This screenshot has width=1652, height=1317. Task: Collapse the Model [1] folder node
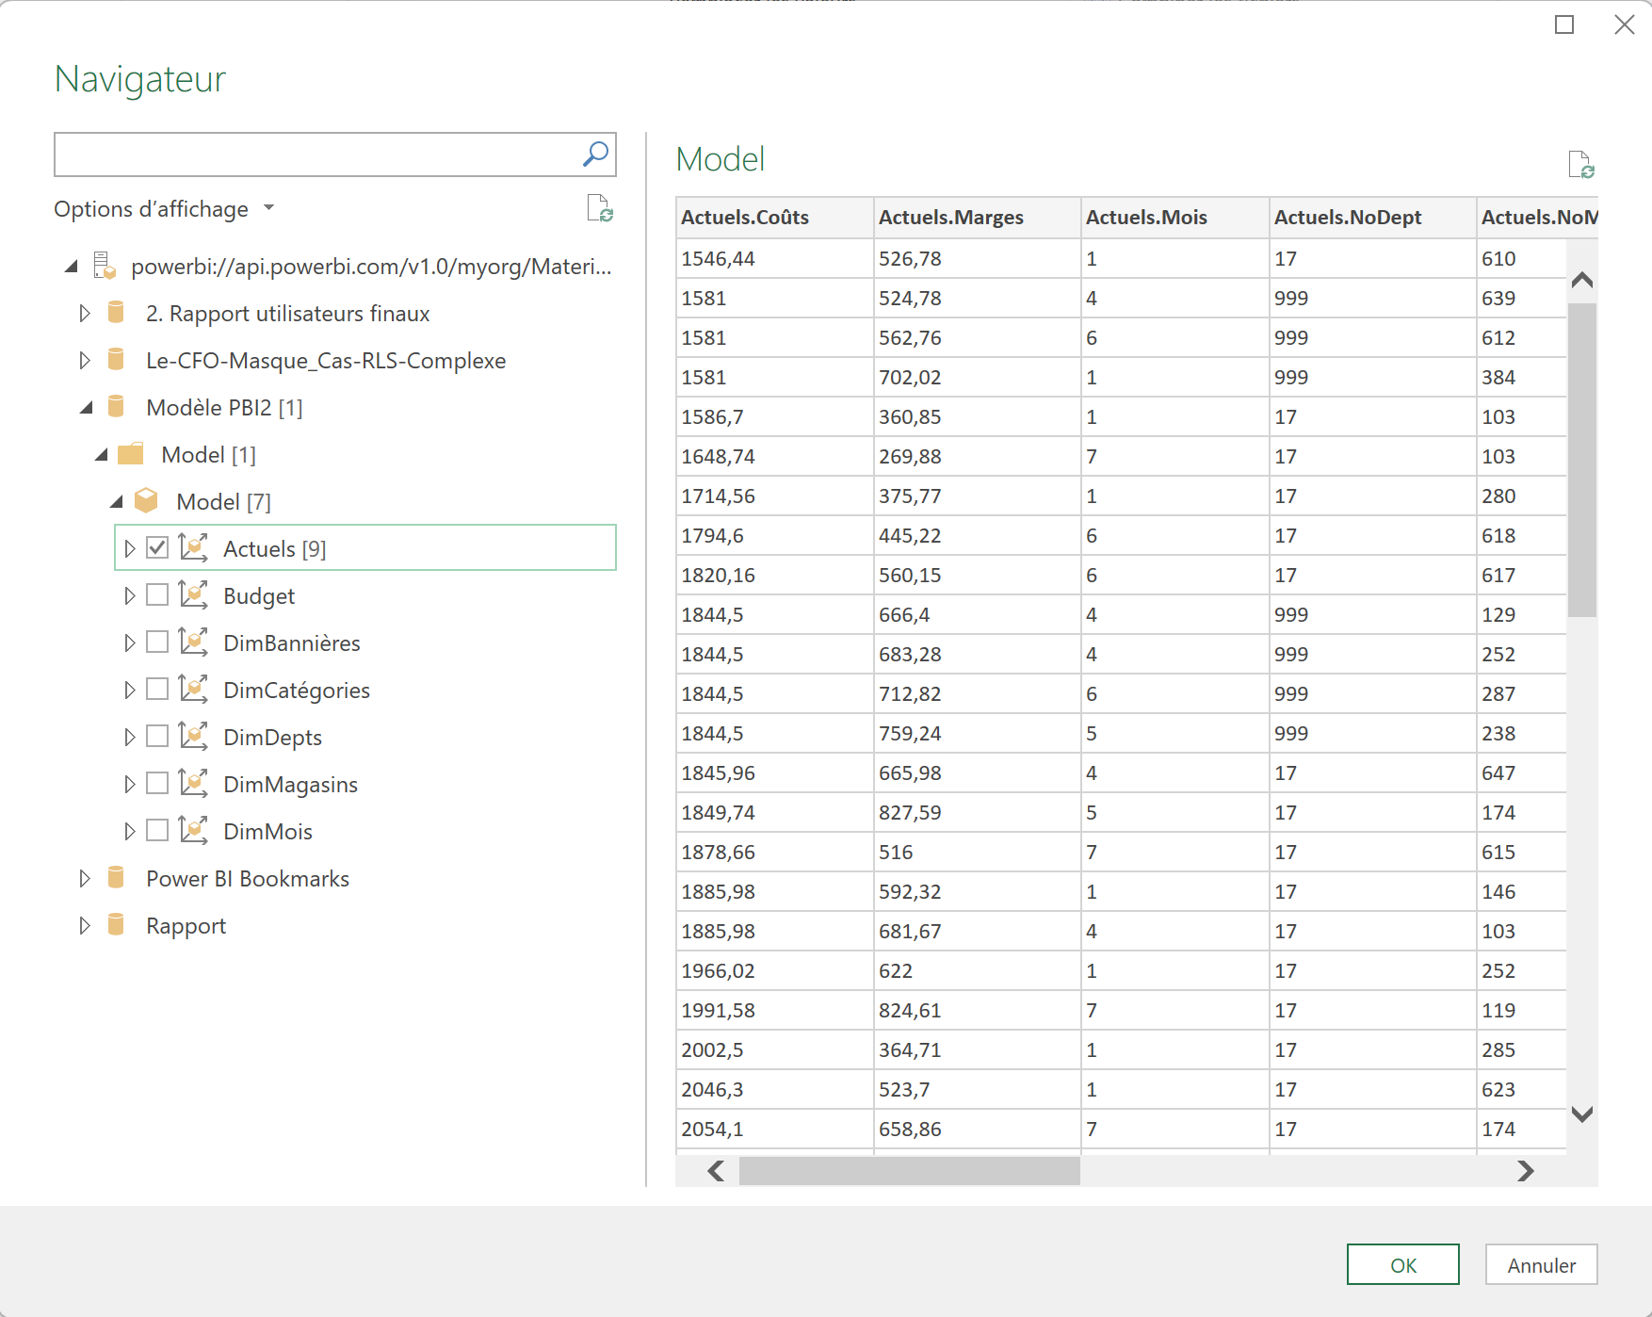coord(101,455)
